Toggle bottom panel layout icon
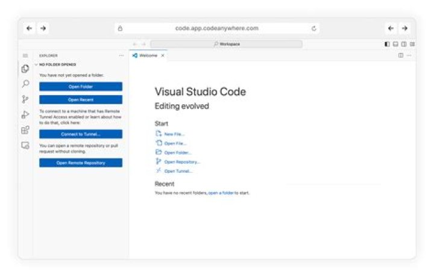 click(395, 44)
